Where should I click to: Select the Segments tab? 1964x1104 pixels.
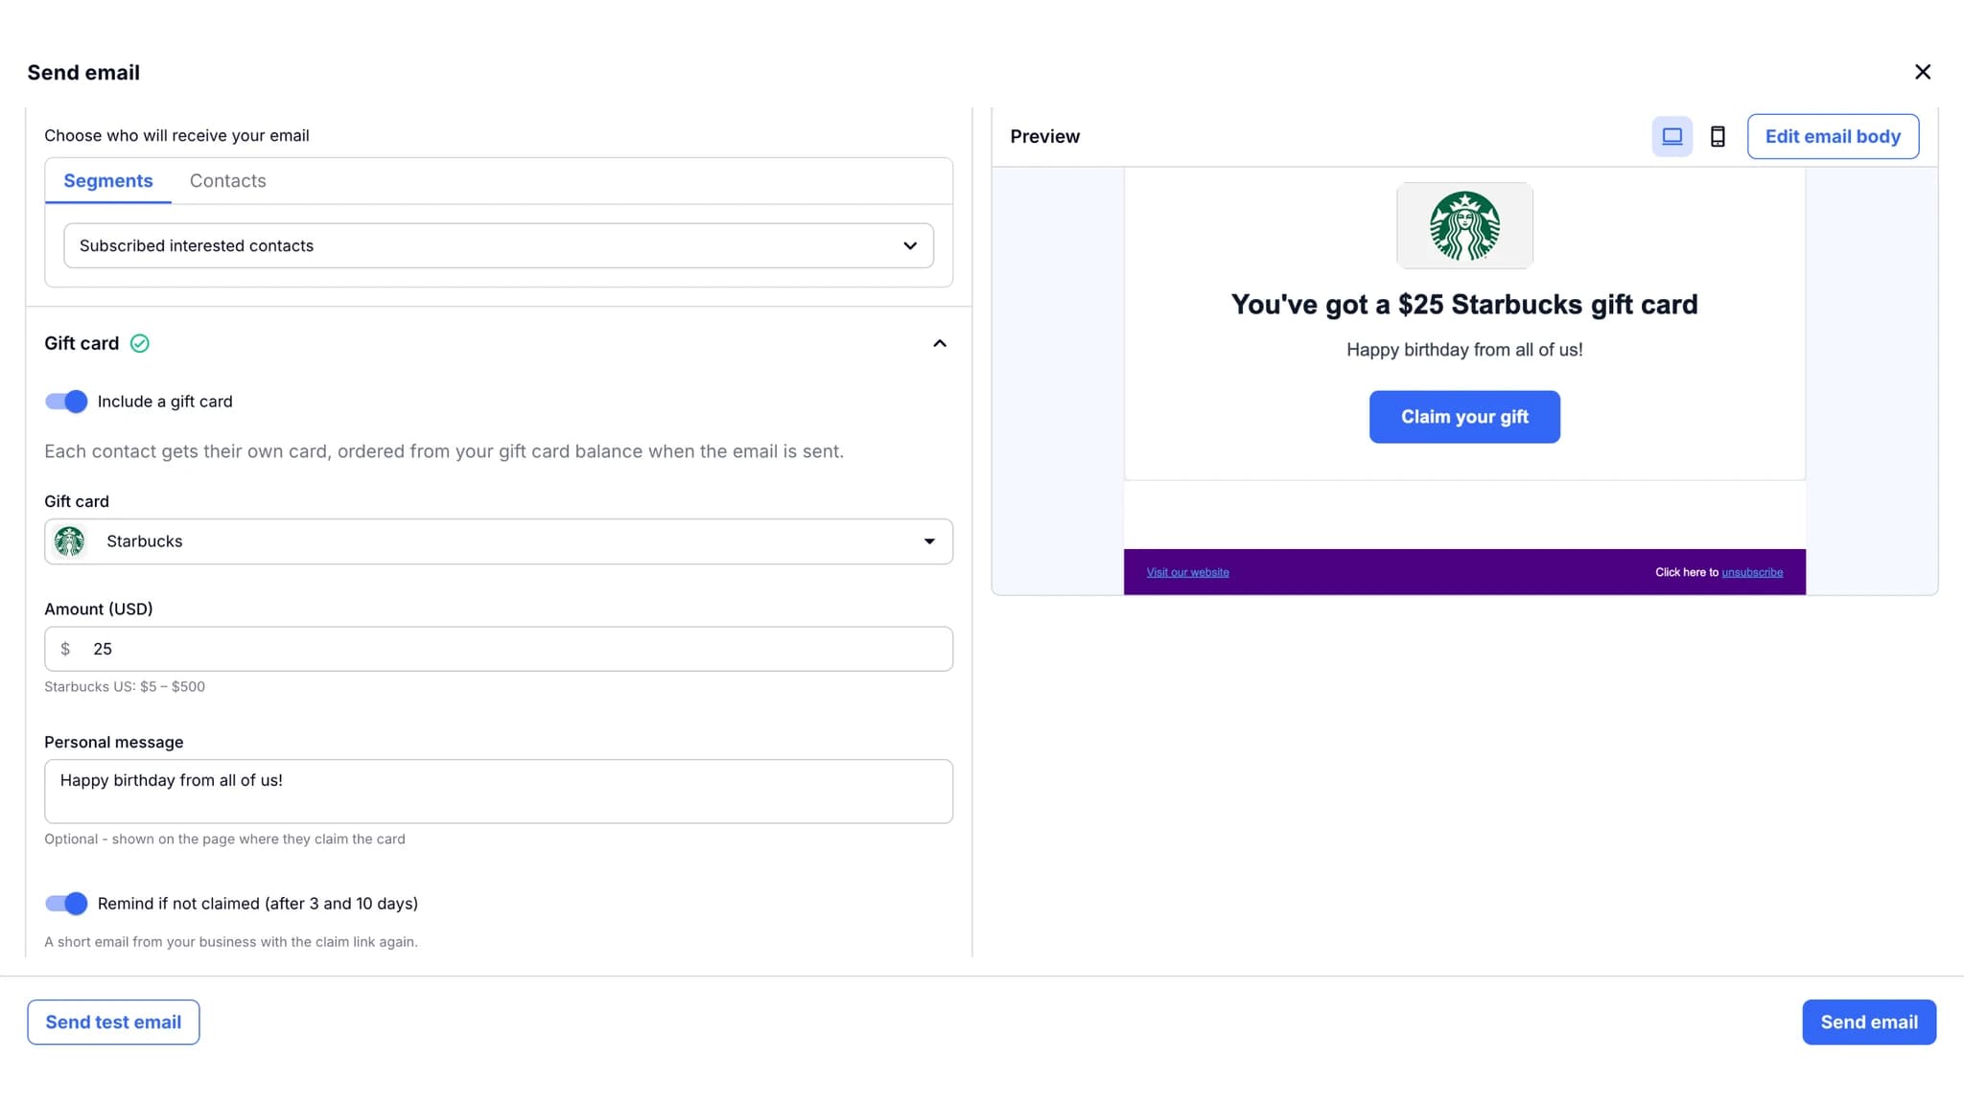[x=108, y=180]
